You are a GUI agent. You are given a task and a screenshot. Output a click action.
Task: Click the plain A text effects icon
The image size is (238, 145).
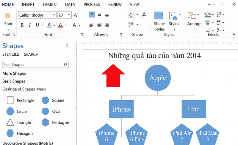[74, 25]
